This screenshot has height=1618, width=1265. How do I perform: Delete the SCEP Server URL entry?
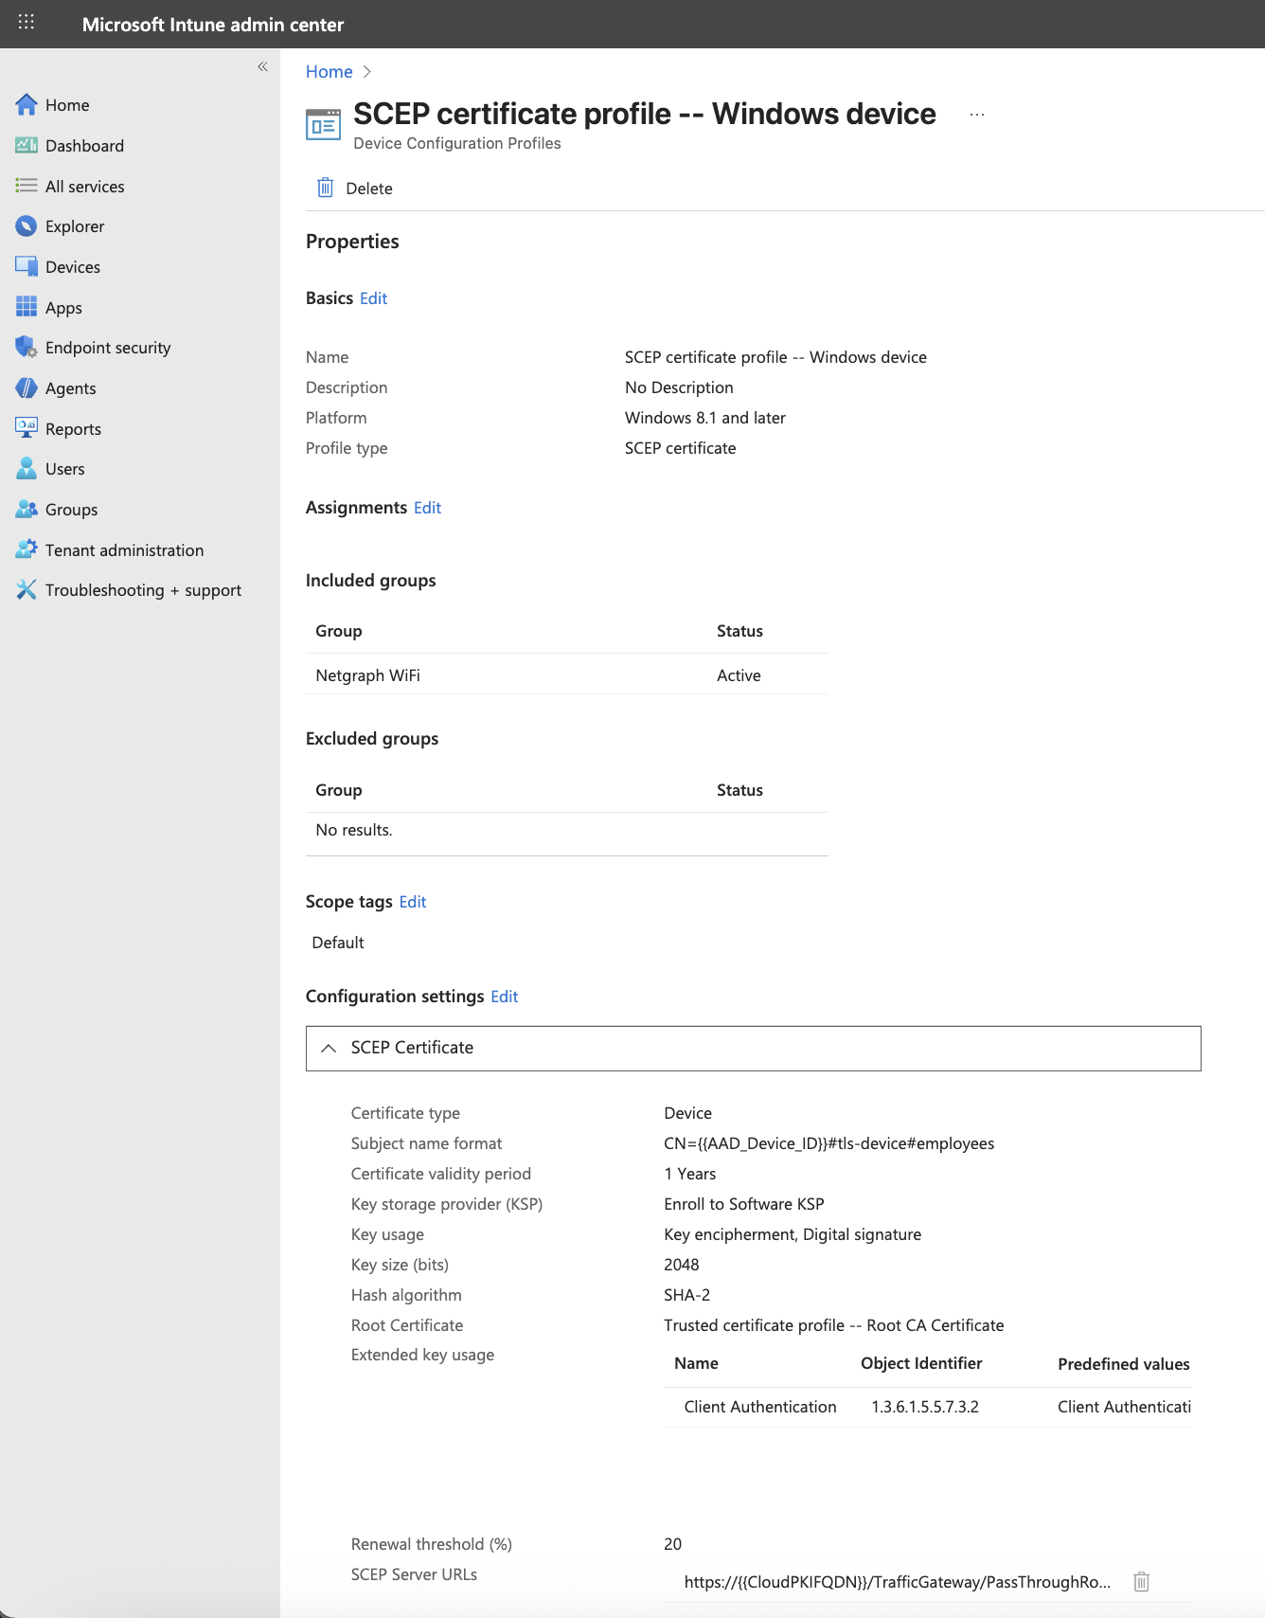[x=1141, y=1581]
